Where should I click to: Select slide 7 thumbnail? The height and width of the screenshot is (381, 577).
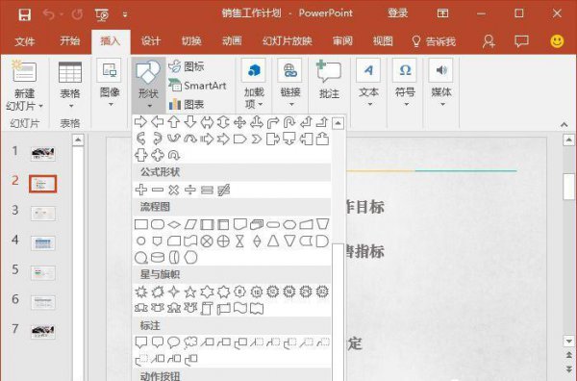tap(43, 332)
